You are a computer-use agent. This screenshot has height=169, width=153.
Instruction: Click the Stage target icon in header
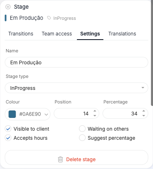8,7
